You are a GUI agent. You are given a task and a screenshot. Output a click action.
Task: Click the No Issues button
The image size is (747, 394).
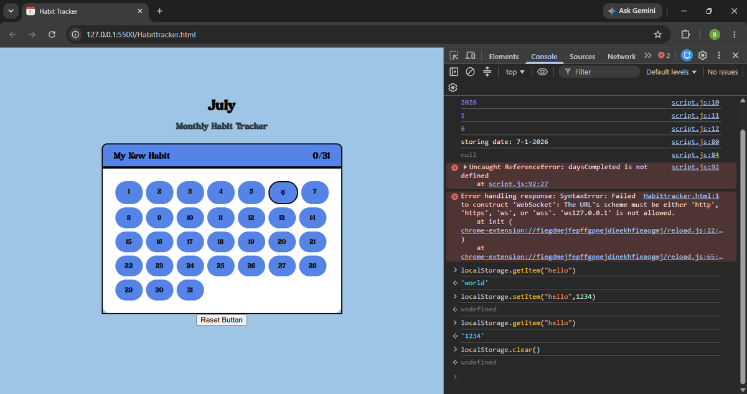point(723,72)
